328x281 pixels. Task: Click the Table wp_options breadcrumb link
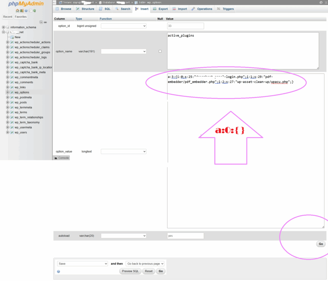click(150, 3)
